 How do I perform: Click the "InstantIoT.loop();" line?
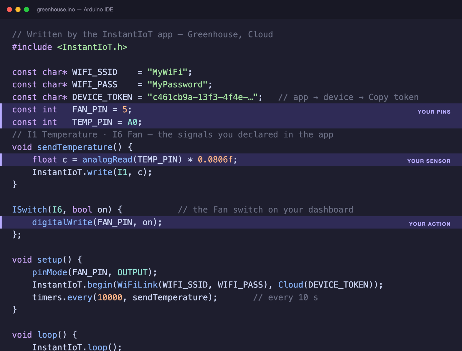tap(77, 347)
